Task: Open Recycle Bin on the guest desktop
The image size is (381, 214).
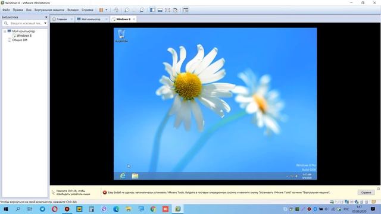Action: point(121,36)
